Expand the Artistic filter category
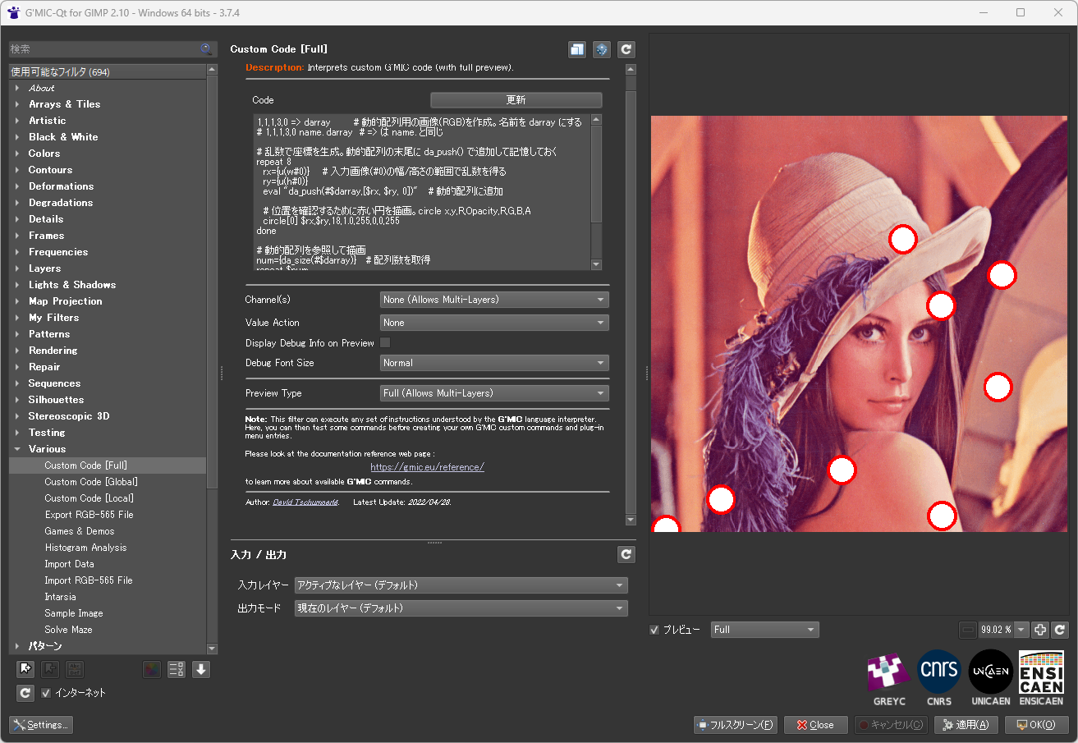 coord(47,121)
